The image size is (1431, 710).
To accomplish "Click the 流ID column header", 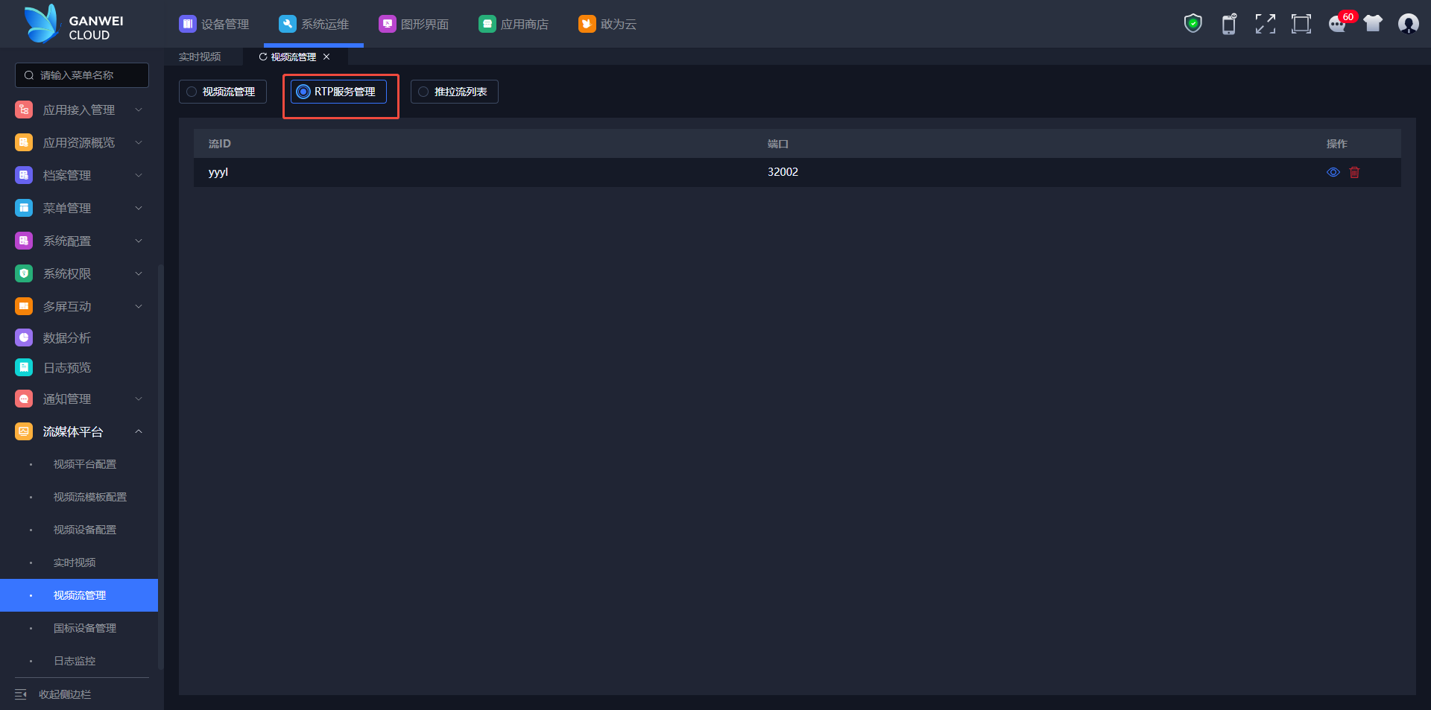I will click(x=220, y=144).
